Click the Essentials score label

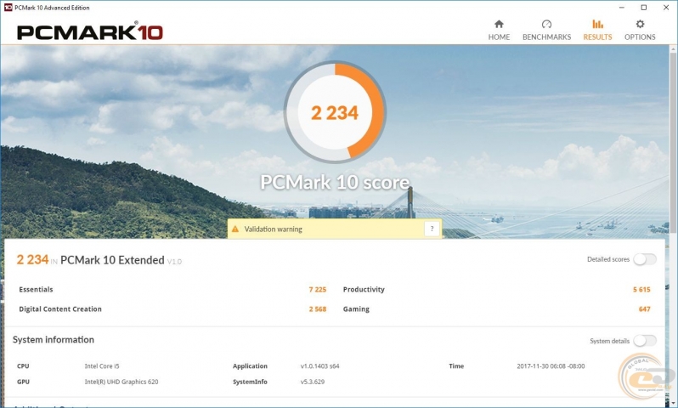(x=36, y=290)
